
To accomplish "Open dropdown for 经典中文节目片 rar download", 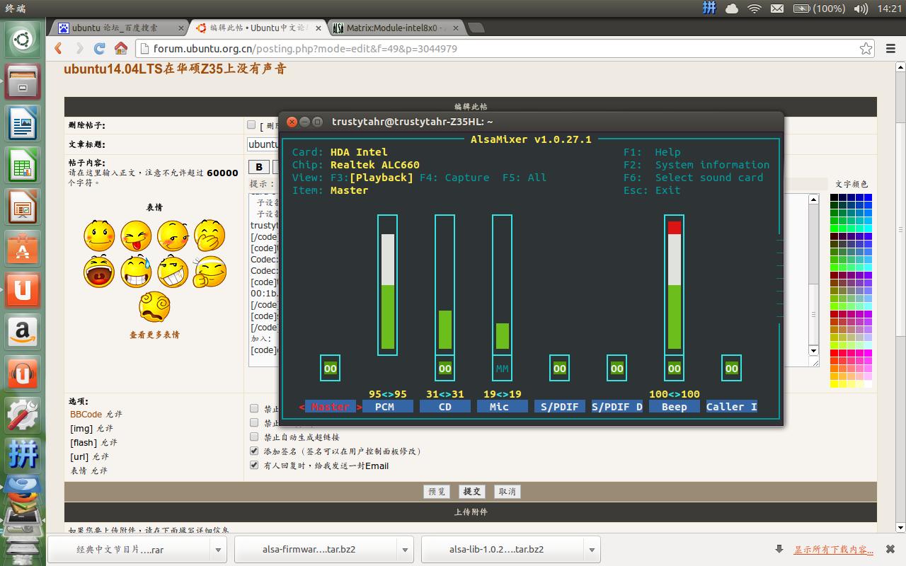I will point(218,549).
